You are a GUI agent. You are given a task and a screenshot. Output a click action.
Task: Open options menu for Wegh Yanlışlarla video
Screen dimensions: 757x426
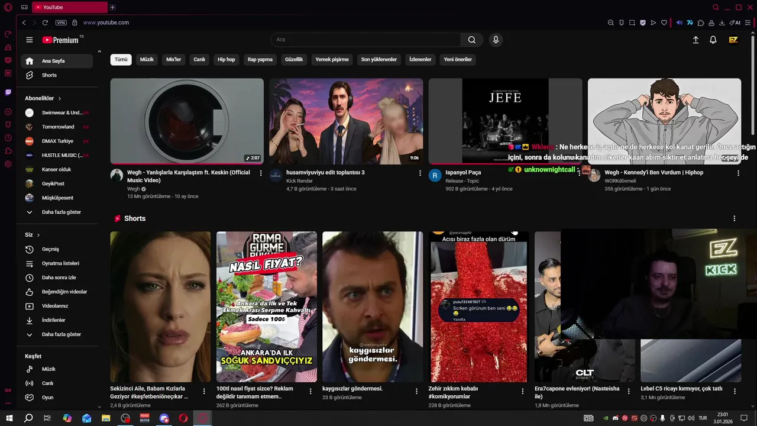click(261, 173)
